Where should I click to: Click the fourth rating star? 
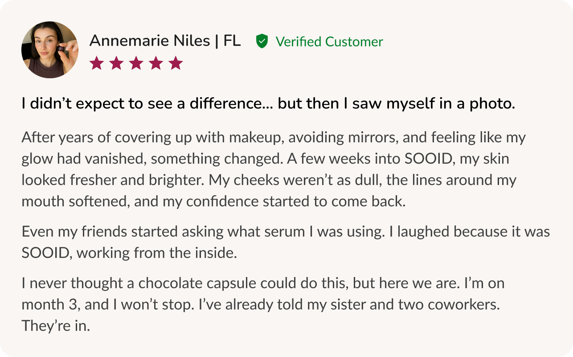click(156, 63)
